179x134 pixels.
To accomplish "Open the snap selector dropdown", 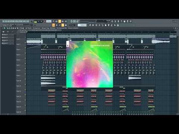I will click(72, 25).
